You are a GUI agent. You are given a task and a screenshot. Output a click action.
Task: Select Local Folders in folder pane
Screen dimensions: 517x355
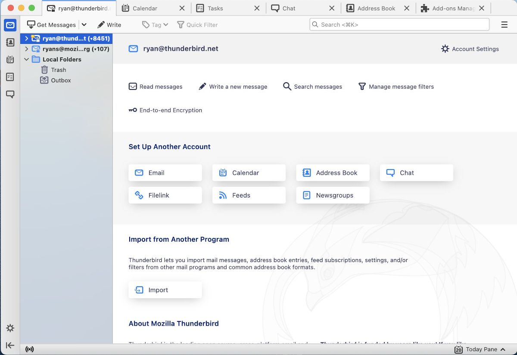66,59
